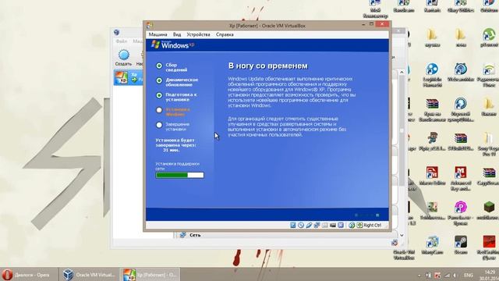The width and height of the screenshot is (499, 281).
Task: Click the Подготовка к установке step indicator
Action: coord(159,95)
